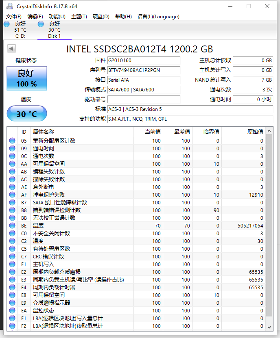Click status icon for B7 SATA 接口性能降级计数

12,202
